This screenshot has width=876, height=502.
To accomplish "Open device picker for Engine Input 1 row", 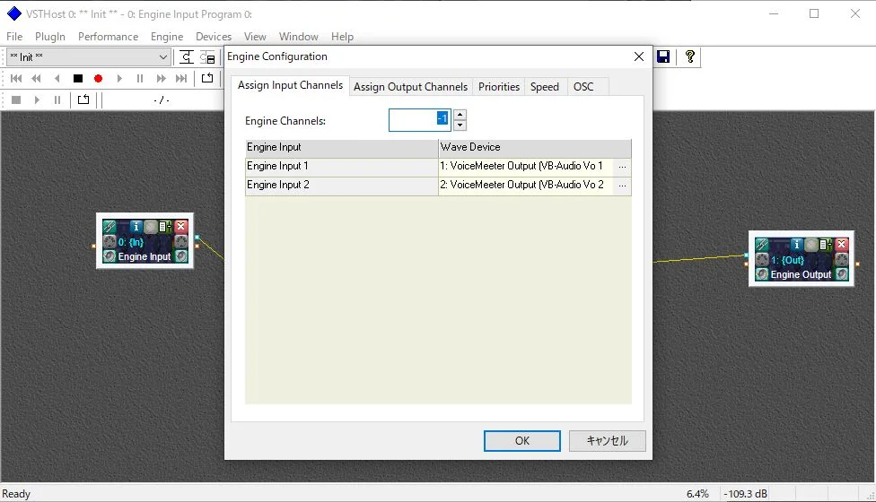I will pyautogui.click(x=623, y=167).
